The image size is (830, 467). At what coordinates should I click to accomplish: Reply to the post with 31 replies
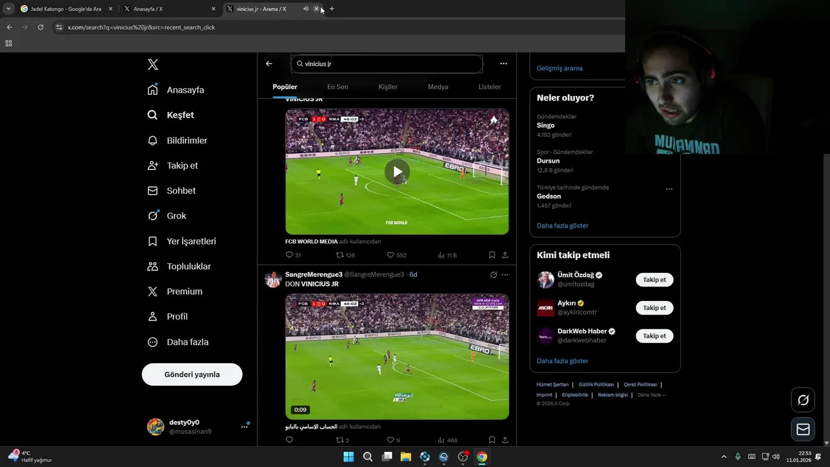click(293, 255)
